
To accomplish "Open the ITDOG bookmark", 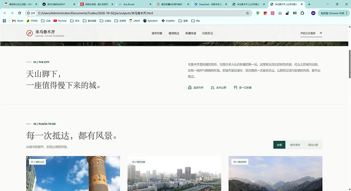I will point(32,21).
